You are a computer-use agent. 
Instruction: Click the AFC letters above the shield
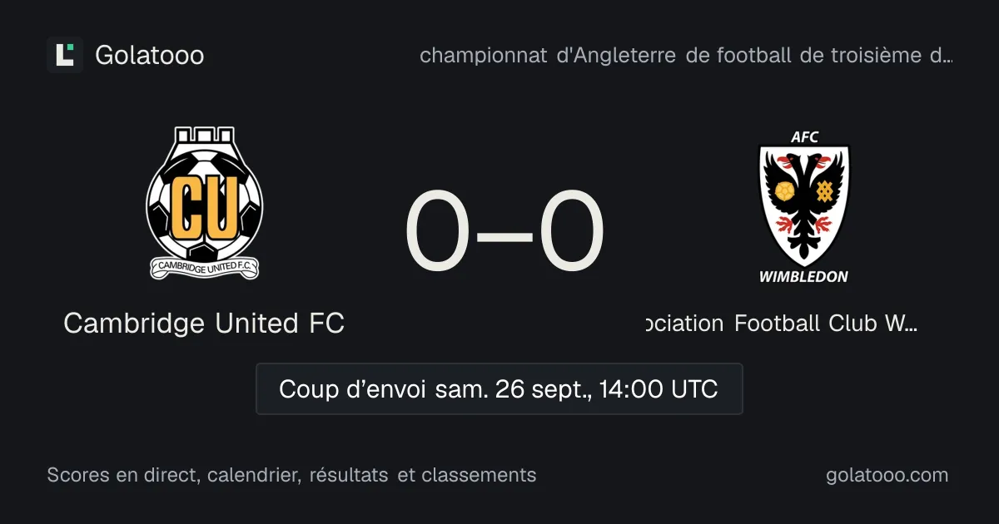(804, 137)
